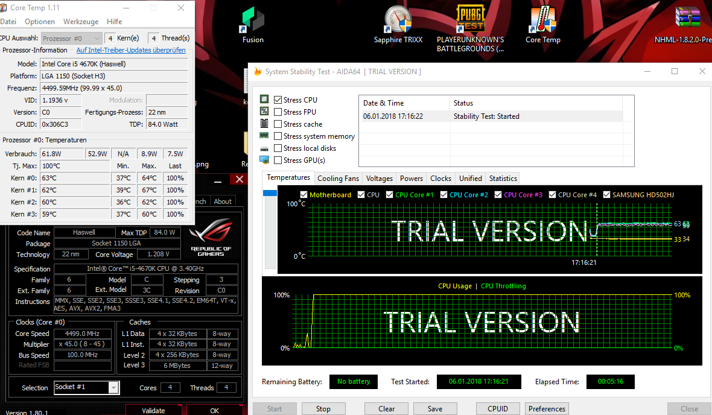Select the Temperatures tab
The height and width of the screenshot is (415, 712).
(288, 177)
